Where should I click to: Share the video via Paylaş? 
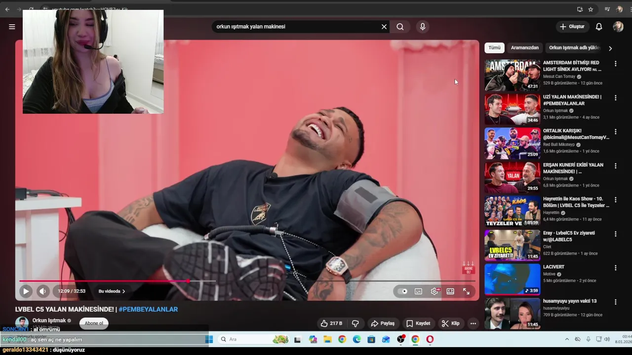383,323
